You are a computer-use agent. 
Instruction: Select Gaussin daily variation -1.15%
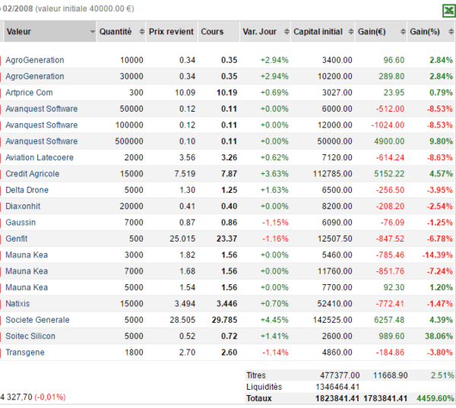pos(275,223)
